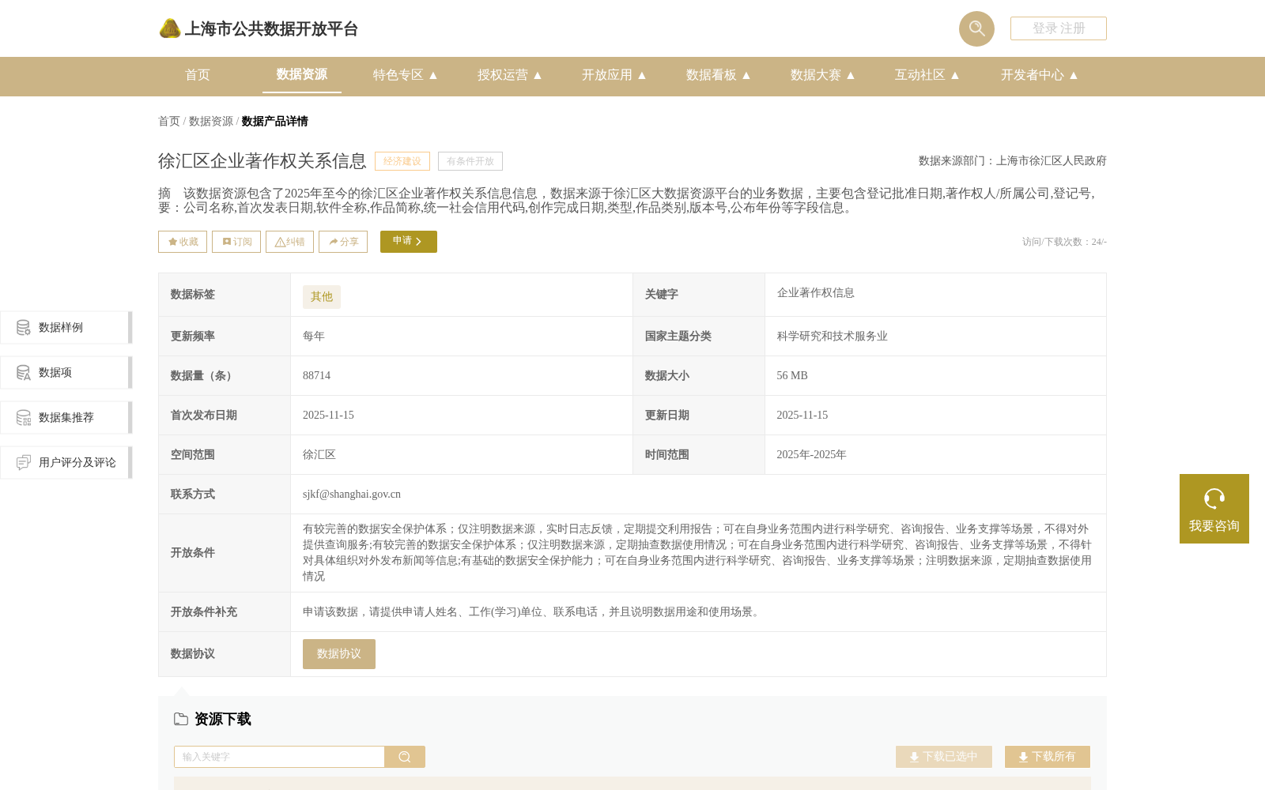Click the 数据来源部门 source text
The height and width of the screenshot is (790, 1265).
coord(1013,161)
